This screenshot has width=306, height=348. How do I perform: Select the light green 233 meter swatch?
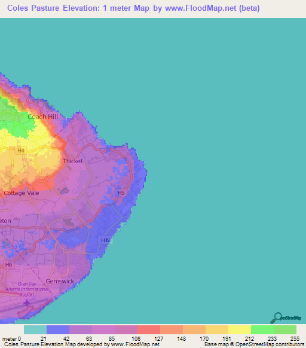pyautogui.click(x=285, y=330)
